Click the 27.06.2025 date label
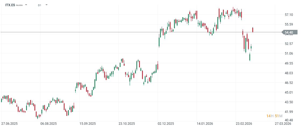The height and width of the screenshot is (128, 301). [10, 124]
